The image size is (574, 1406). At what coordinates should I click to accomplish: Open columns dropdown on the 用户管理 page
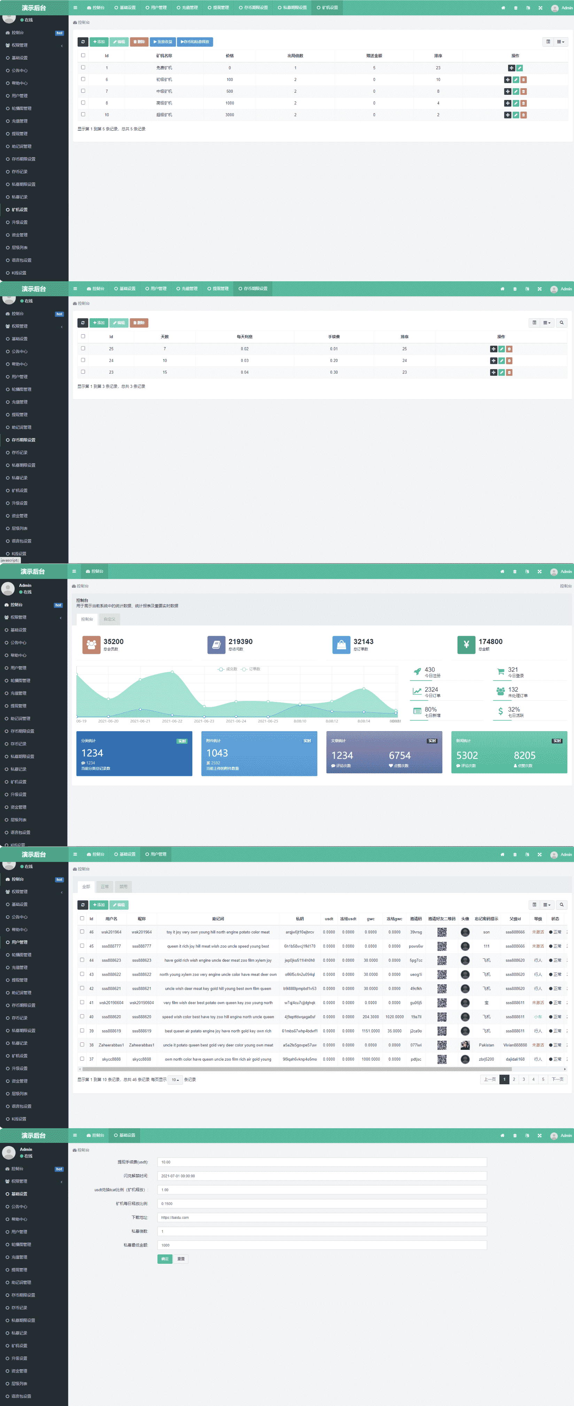coord(547,904)
